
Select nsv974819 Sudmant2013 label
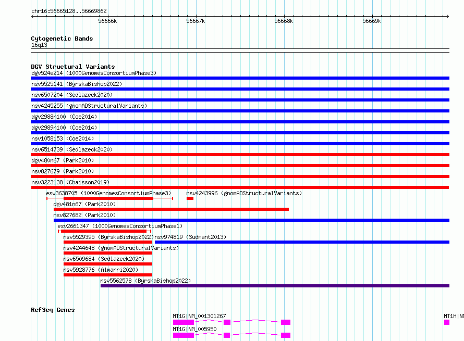(190, 237)
